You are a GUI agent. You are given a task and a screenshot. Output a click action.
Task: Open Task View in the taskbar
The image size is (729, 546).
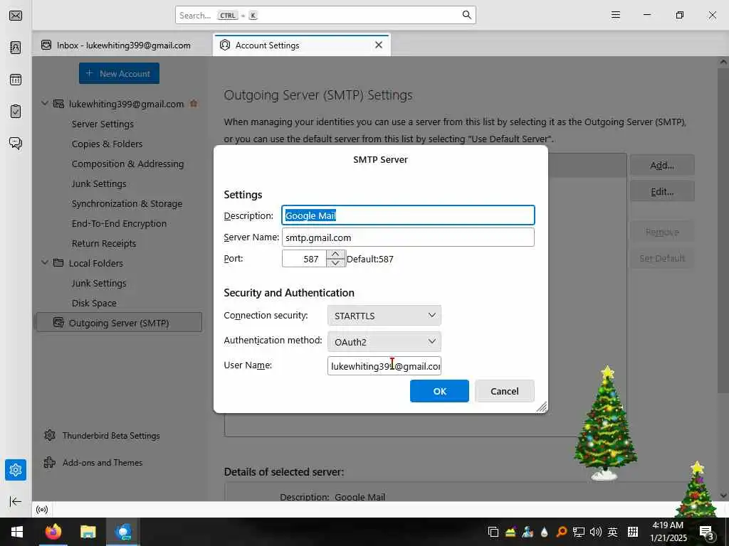click(x=493, y=532)
